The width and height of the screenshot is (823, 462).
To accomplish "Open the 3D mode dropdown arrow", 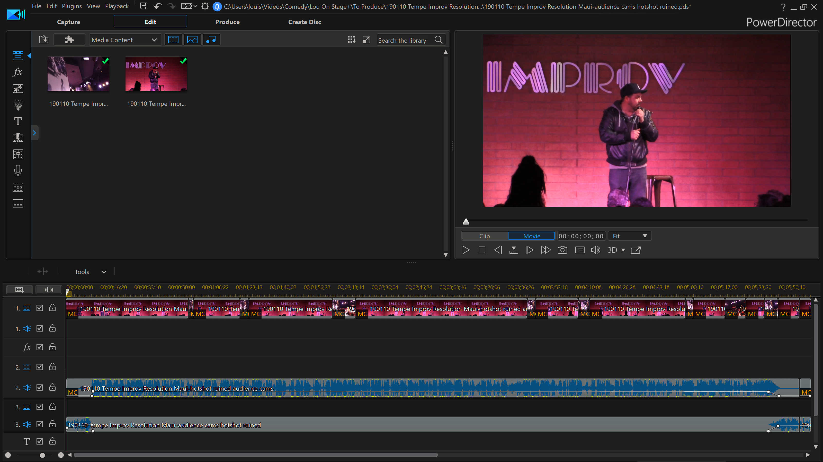I will [x=623, y=250].
